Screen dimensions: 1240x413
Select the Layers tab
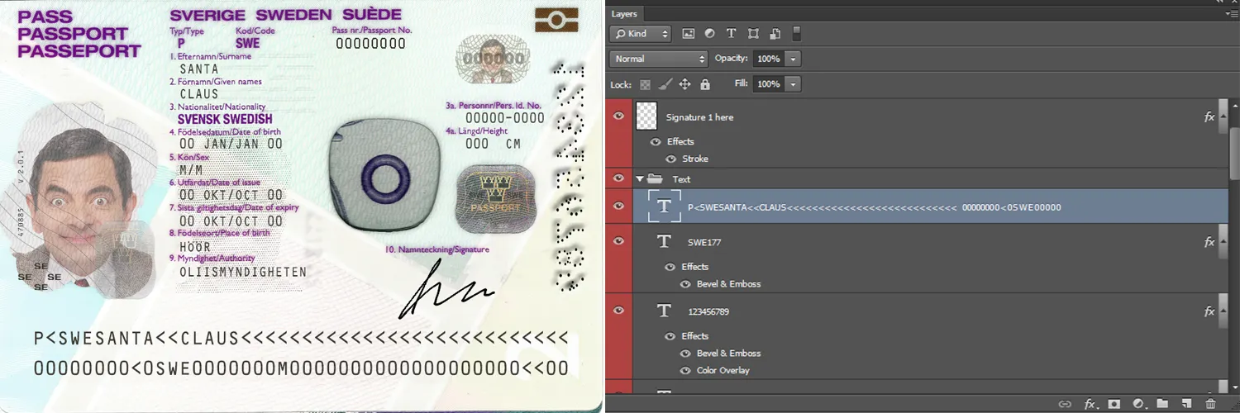pos(625,14)
